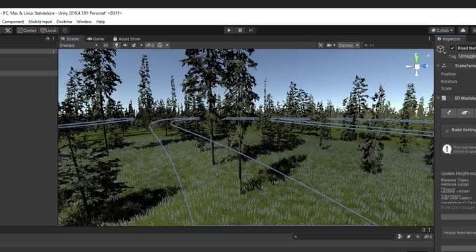
Task: Open the Component menu
Action: pos(13,22)
